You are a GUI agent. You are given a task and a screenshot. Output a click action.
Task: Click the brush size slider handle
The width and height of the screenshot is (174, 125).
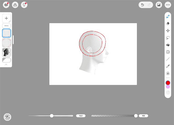click(52, 116)
